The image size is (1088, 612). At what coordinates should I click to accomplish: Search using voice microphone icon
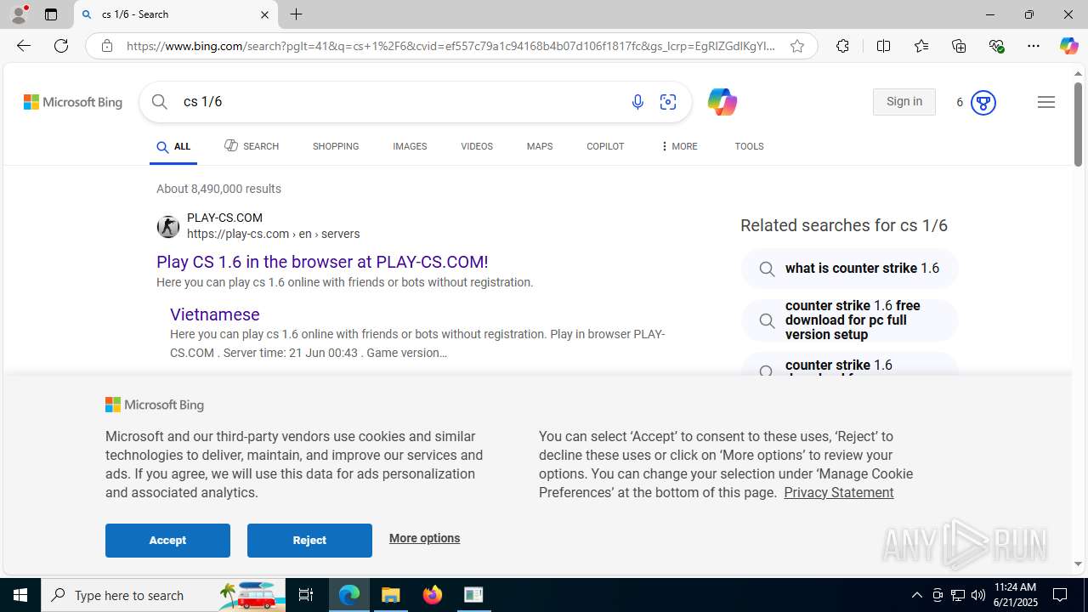tap(637, 102)
